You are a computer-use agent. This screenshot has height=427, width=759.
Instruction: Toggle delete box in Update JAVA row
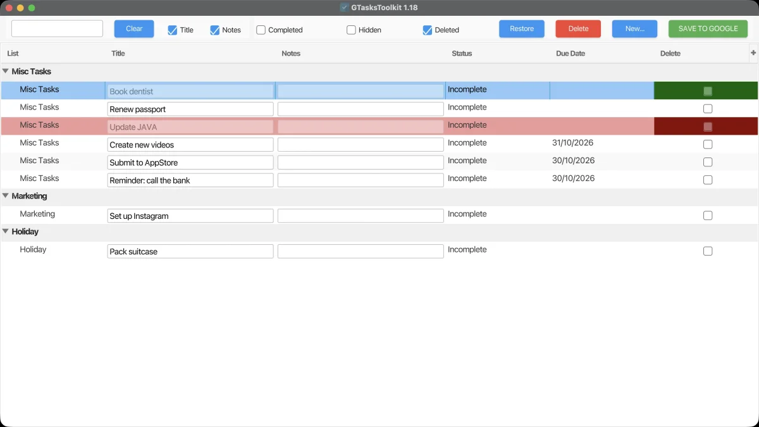pyautogui.click(x=708, y=127)
